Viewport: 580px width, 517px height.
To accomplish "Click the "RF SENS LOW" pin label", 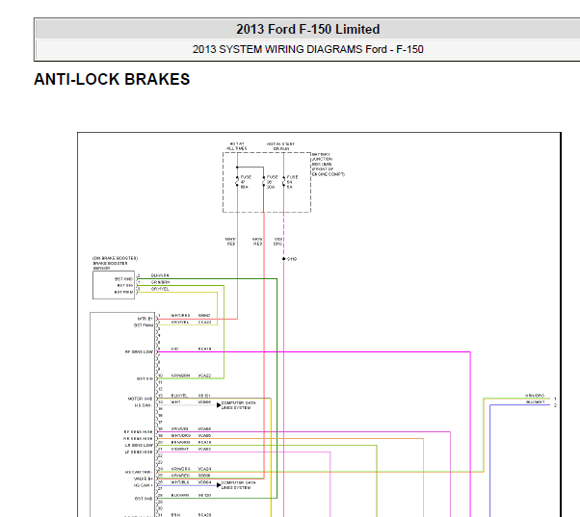I will point(139,351).
